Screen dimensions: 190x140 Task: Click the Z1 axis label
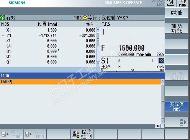coord(8,41)
